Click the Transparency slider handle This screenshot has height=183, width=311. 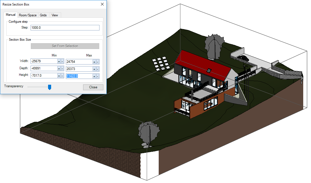49,87
